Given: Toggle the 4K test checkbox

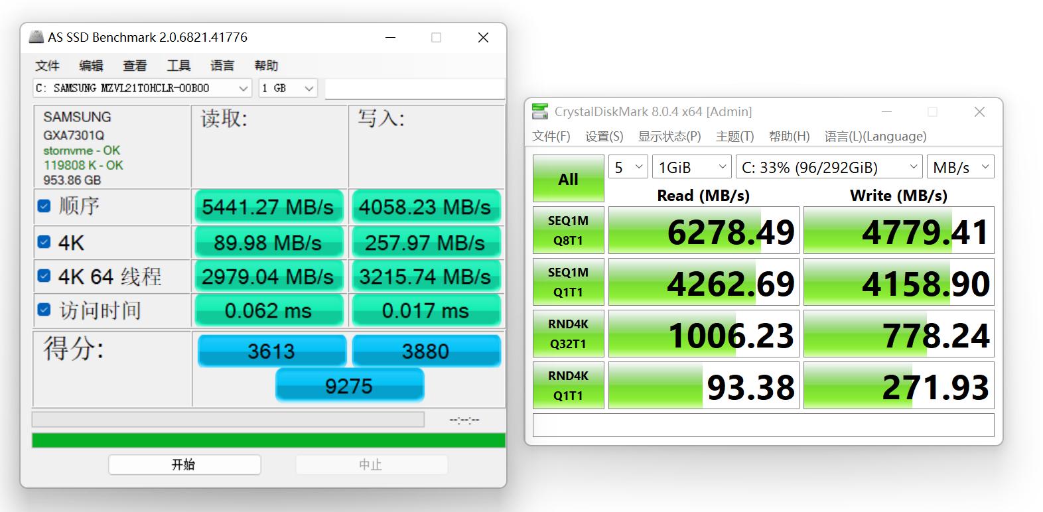Looking at the screenshot, I should pos(44,242).
